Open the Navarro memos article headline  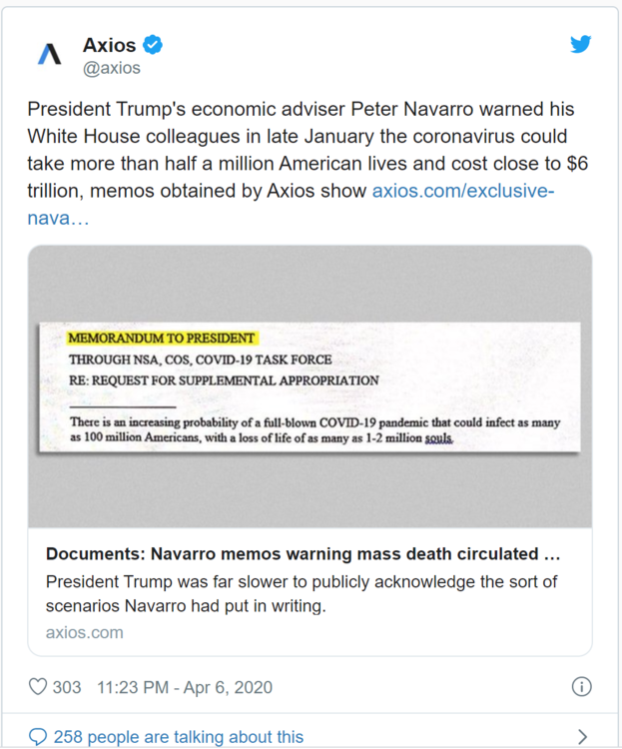303,554
